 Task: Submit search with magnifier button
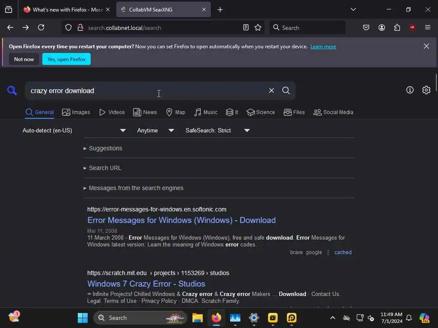(x=286, y=91)
